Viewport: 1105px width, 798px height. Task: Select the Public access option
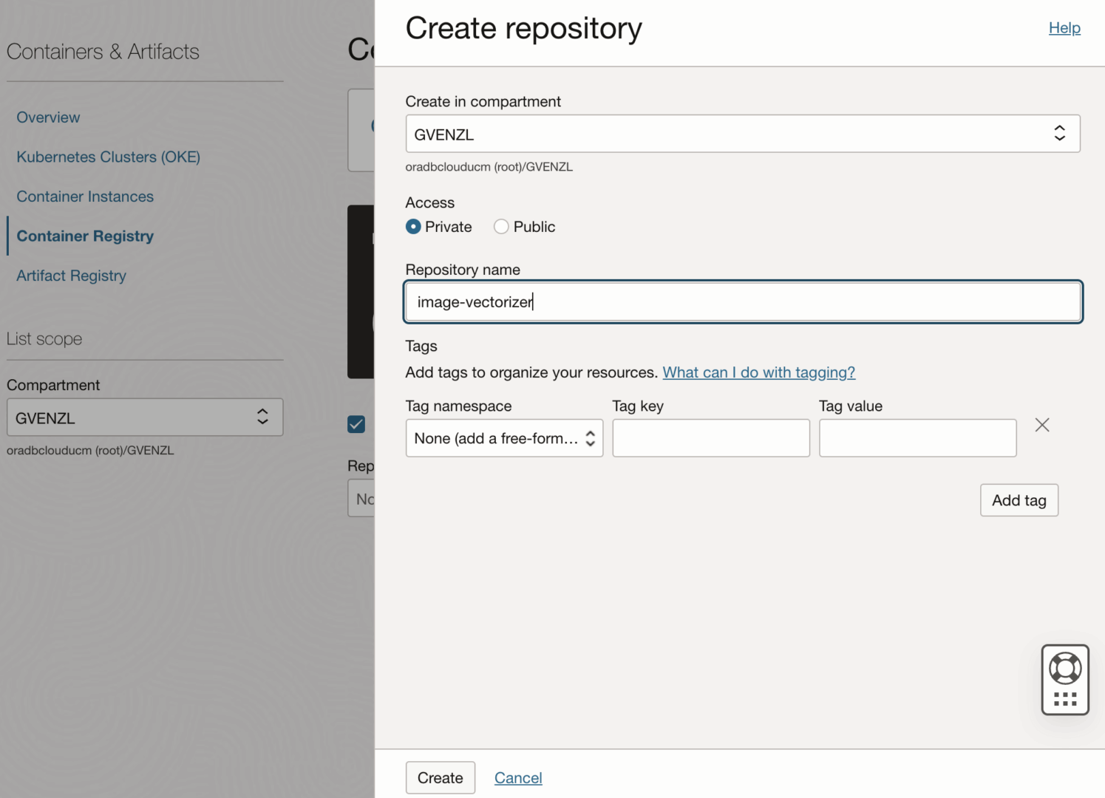pyautogui.click(x=501, y=227)
